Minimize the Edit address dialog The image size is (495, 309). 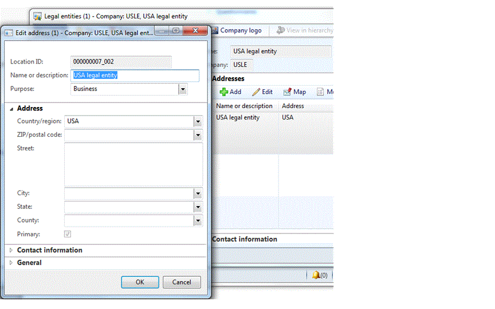pyautogui.click(x=162, y=31)
